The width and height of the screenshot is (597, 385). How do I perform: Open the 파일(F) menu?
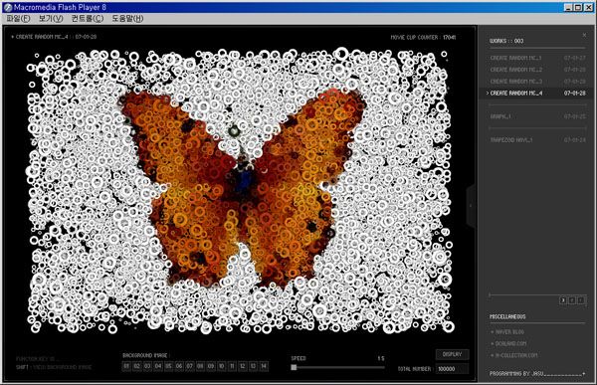click(x=18, y=19)
